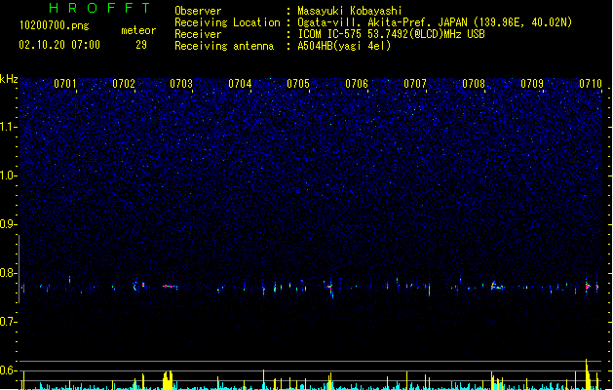The height and width of the screenshot is (390, 613).
Task: Click the 0703 time marker
Action: pos(181,84)
